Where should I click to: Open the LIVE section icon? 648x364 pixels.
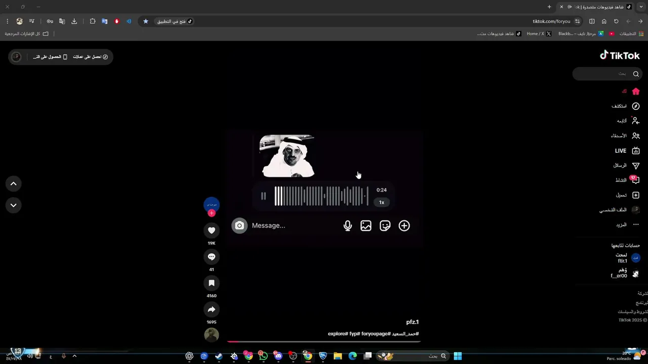(x=636, y=151)
